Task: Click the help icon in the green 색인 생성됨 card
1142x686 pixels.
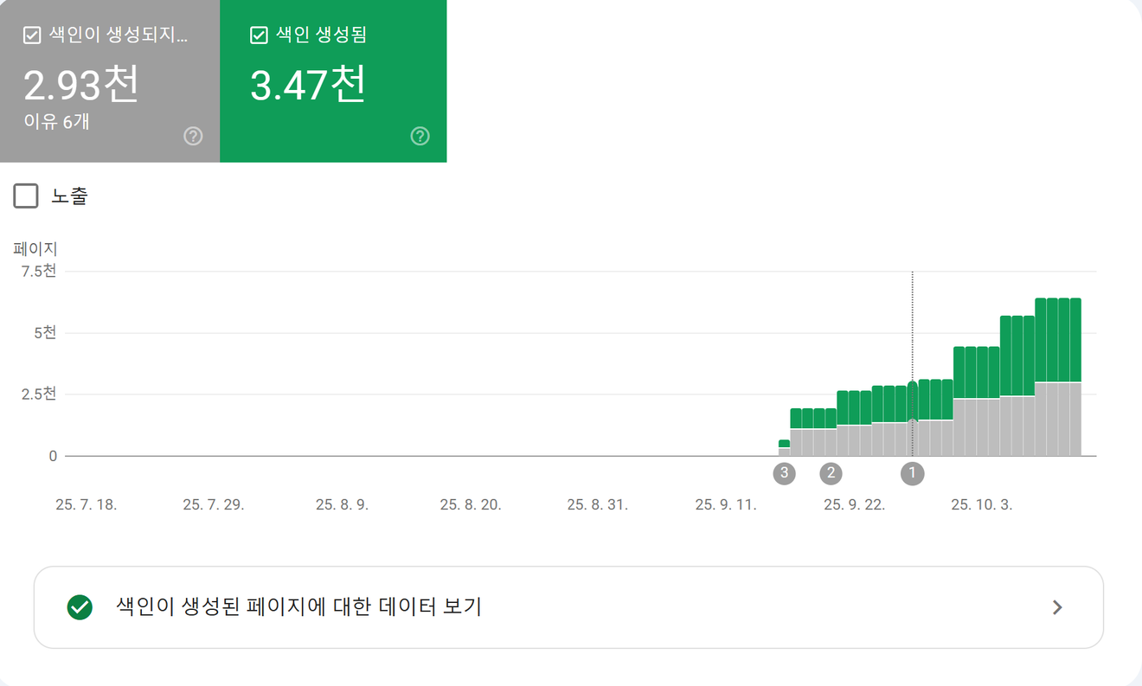Action: (x=420, y=136)
